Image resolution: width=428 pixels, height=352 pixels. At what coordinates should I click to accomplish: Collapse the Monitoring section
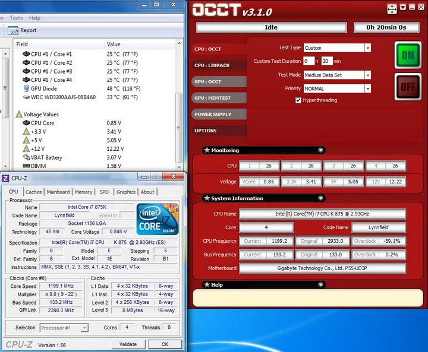(321, 150)
